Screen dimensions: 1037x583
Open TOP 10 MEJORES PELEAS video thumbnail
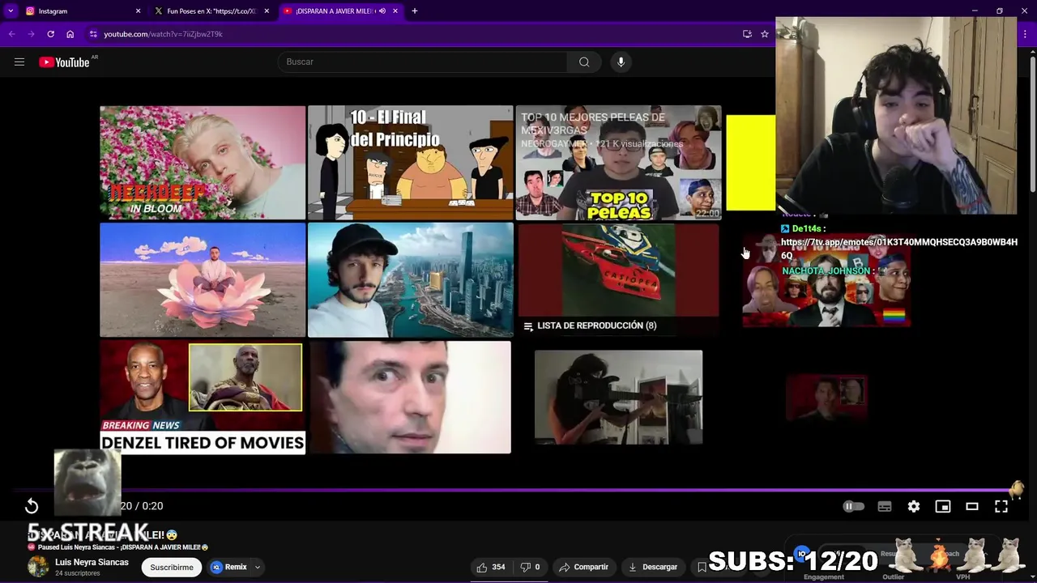(x=618, y=163)
